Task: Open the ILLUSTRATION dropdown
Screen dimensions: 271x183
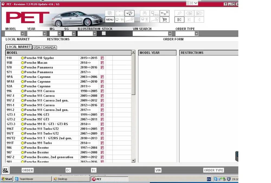Action: click(x=94, y=33)
